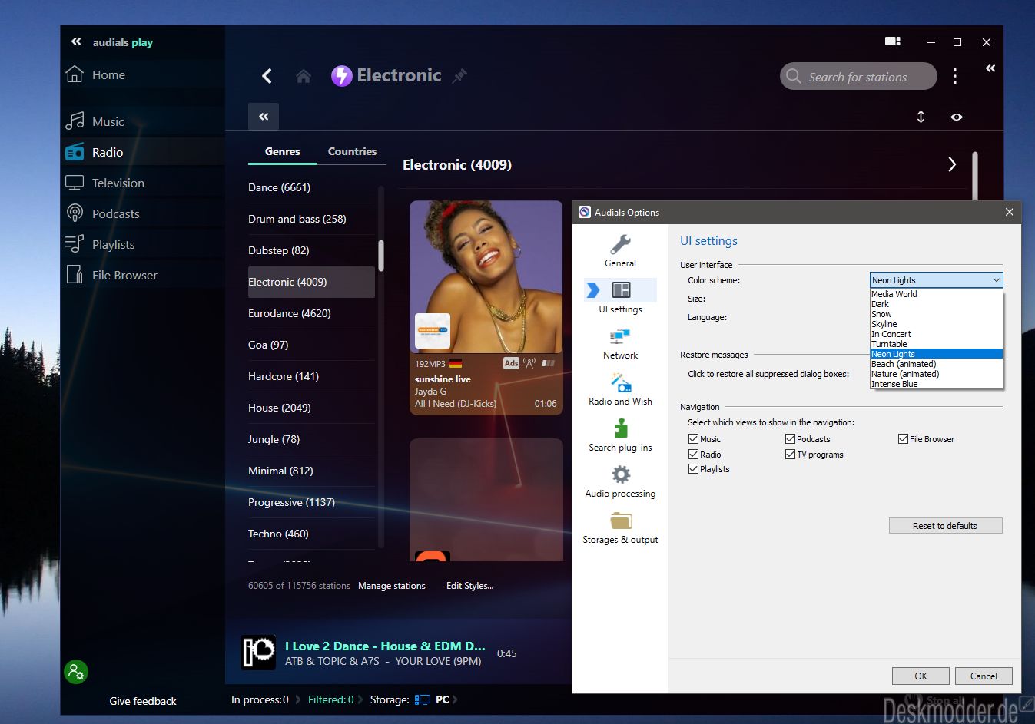Choose In Concert color scheme
This screenshot has height=724, width=1035.
pos(936,334)
